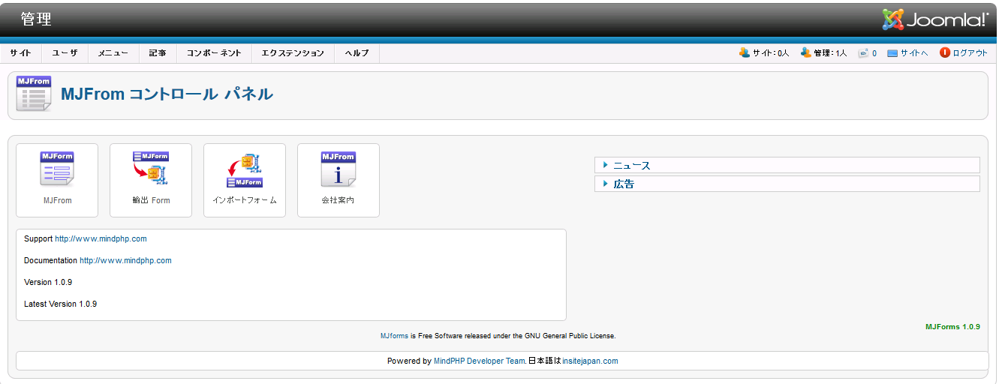
Task: Click the インポートフォーム label
Action: click(x=245, y=200)
